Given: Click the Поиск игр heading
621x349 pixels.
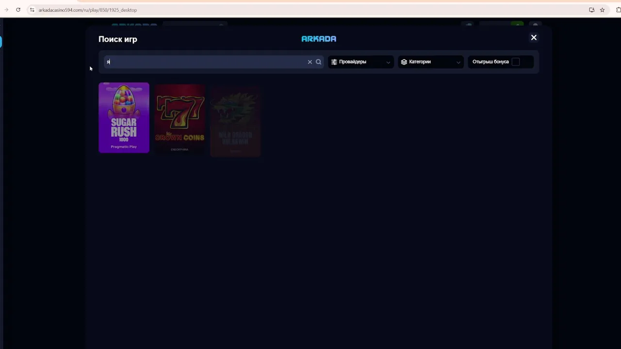Looking at the screenshot, I should (x=118, y=39).
